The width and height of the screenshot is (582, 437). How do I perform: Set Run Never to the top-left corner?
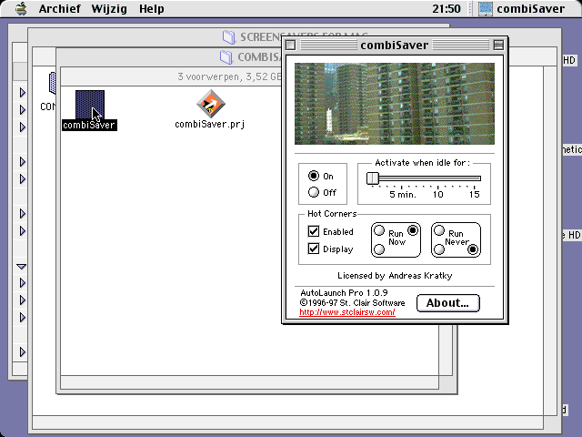(x=439, y=230)
